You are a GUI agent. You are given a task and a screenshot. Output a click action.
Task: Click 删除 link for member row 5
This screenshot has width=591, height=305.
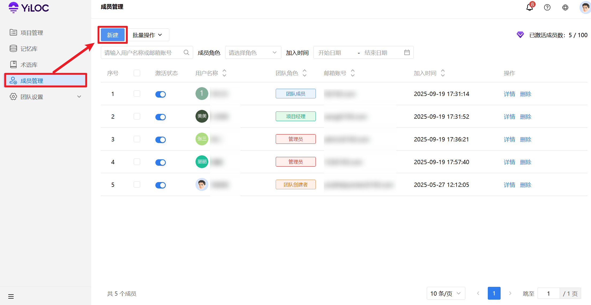coord(525,185)
